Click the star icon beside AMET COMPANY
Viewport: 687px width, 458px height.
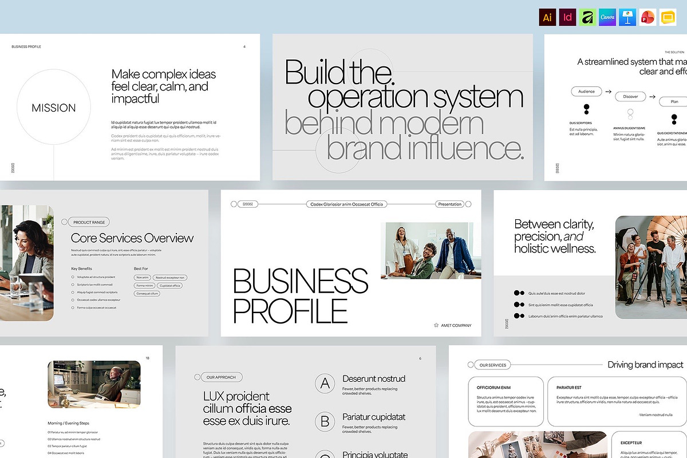[436, 325]
